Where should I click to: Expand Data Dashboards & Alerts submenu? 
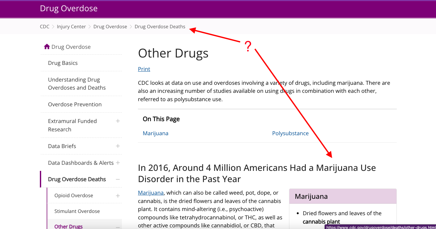coord(118,163)
